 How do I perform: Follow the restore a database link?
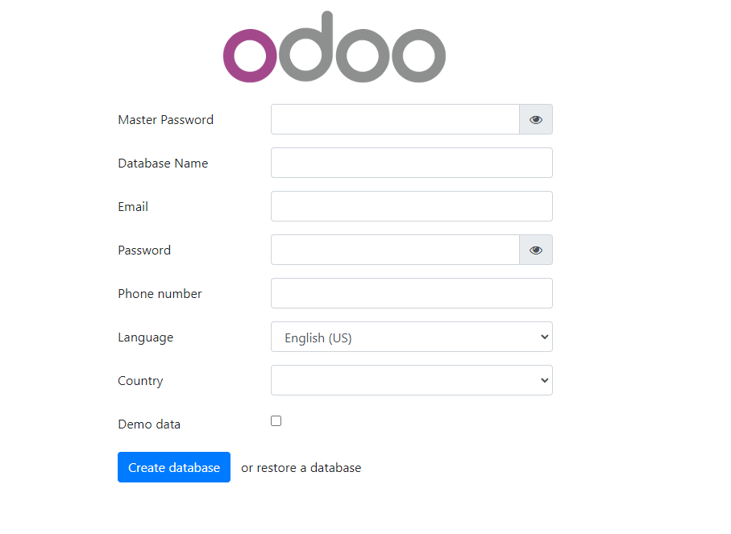(x=309, y=467)
